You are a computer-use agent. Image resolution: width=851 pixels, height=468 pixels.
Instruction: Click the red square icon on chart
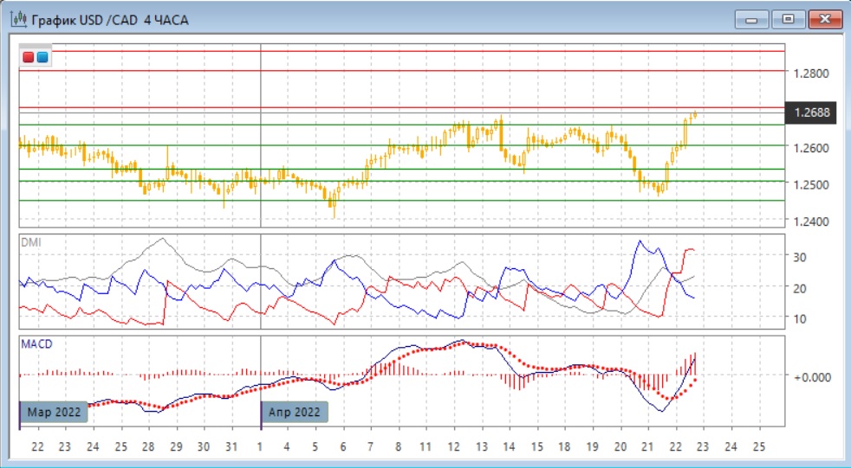29,57
